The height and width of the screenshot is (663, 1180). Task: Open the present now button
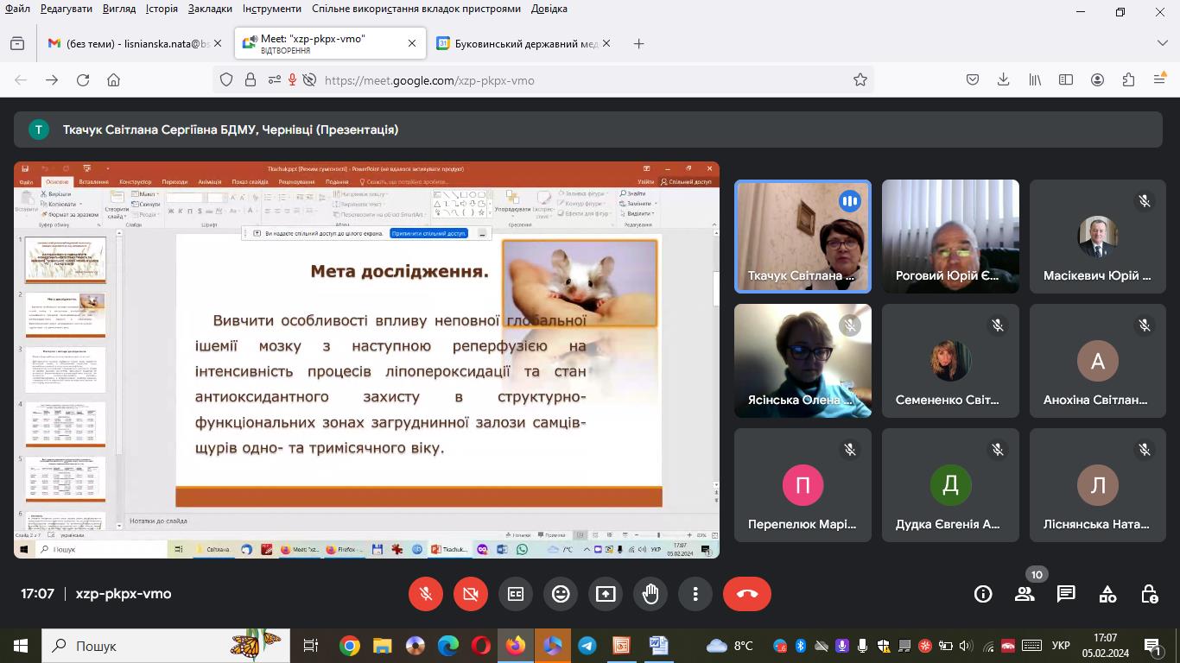[x=606, y=594]
